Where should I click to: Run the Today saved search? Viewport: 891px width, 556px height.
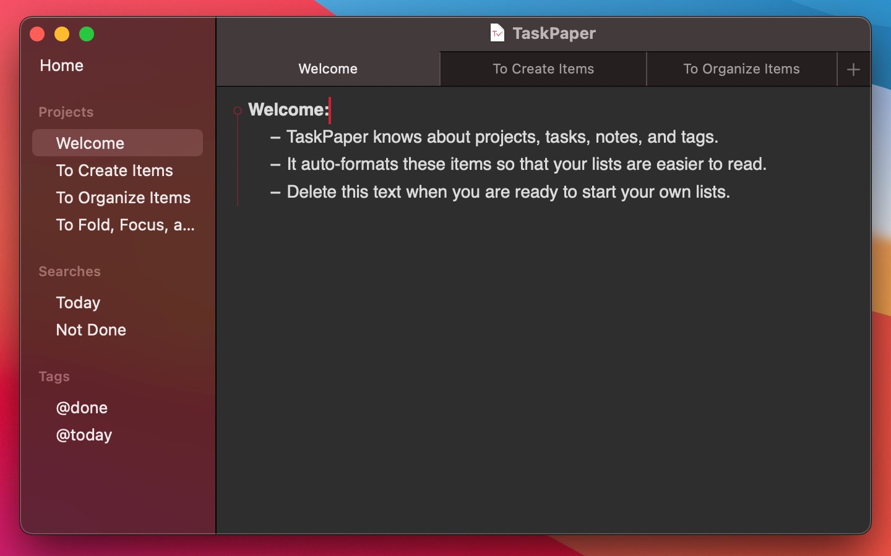tap(78, 303)
